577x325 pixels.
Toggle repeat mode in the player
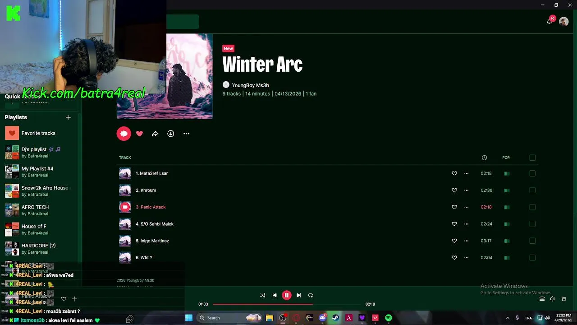point(311,295)
